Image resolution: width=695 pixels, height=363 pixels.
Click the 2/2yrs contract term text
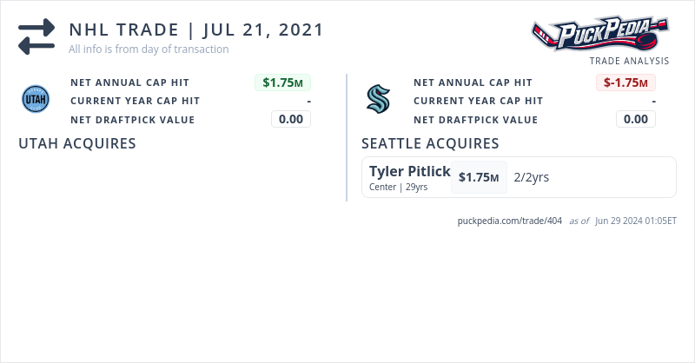(x=532, y=177)
